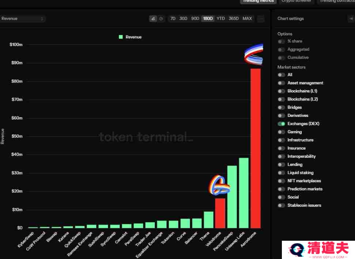The height and width of the screenshot is (259, 355).
Task: Enable the Bridges sector
Action: coord(282,107)
